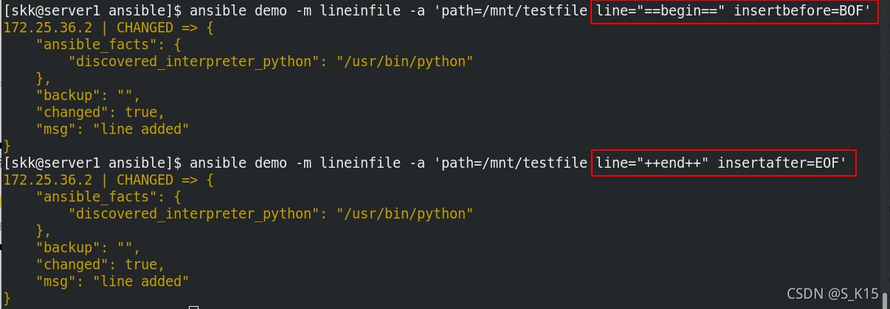Click the first '"changed": true,' line
This screenshot has width=890, height=309.
click(100, 113)
